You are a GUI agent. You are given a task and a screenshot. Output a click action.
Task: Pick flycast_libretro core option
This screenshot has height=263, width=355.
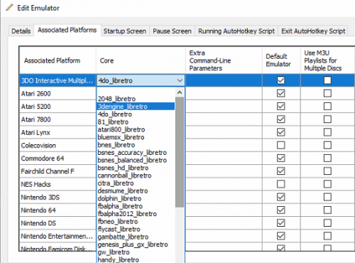[x=136, y=229]
